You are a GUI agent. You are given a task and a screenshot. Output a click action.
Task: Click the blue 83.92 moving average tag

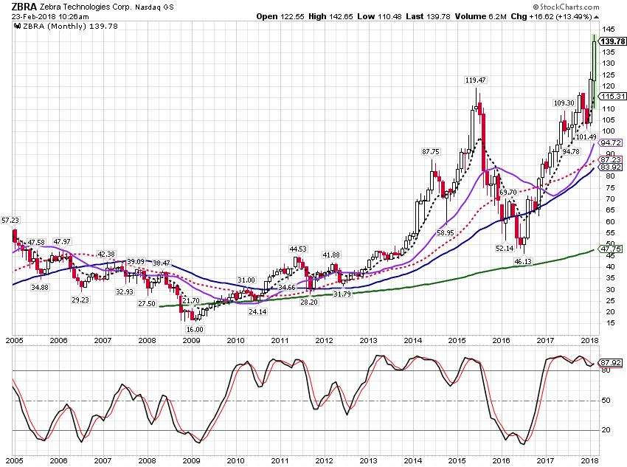click(x=611, y=167)
